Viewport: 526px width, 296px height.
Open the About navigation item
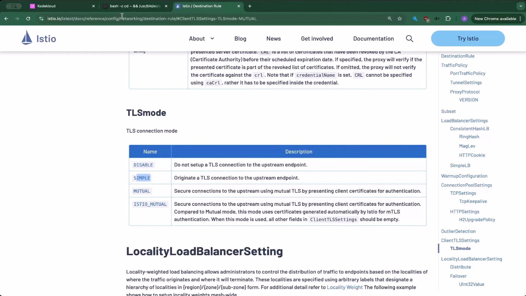(197, 39)
